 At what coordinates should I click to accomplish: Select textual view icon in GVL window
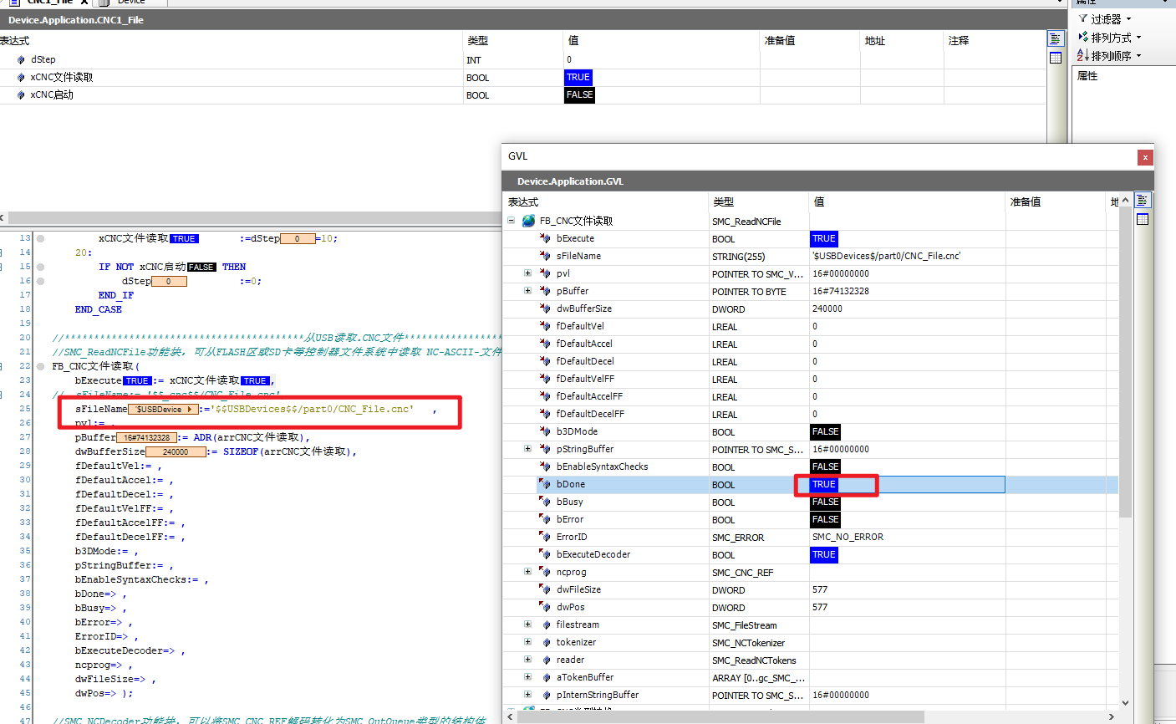[1143, 201]
